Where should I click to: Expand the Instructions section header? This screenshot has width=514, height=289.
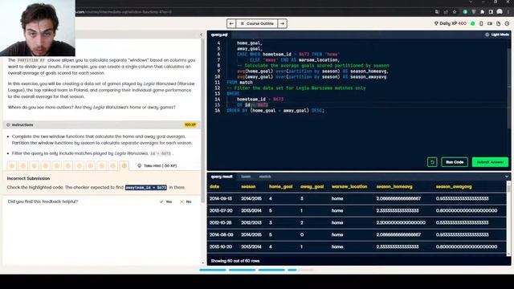coord(102,125)
